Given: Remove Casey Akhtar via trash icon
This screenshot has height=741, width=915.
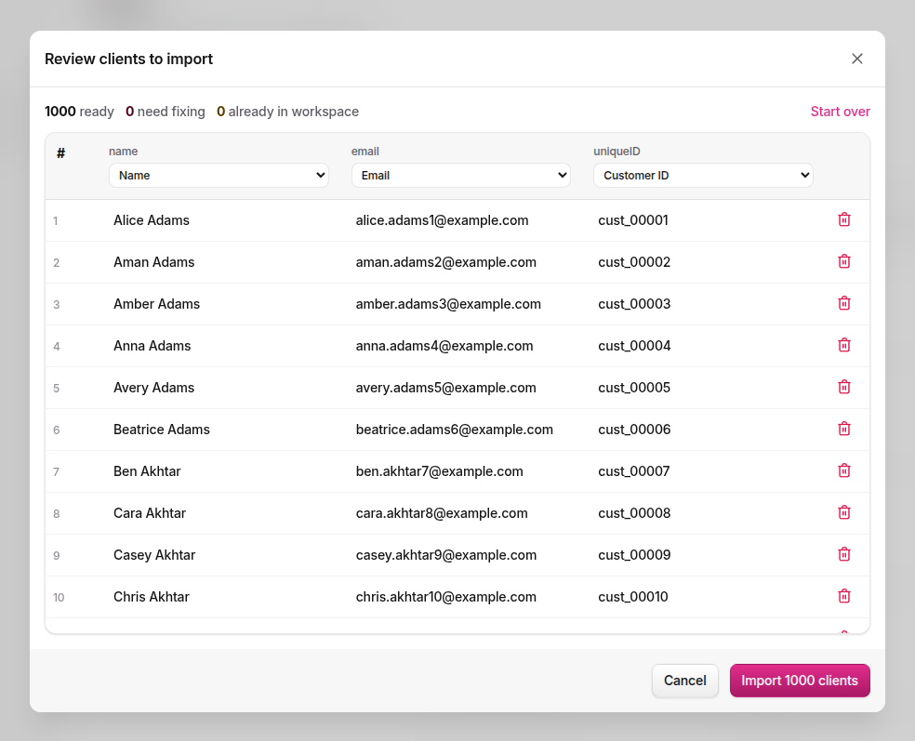Looking at the screenshot, I should point(843,555).
